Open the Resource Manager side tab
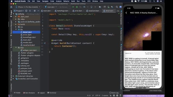173x97 pixels. (11, 28)
